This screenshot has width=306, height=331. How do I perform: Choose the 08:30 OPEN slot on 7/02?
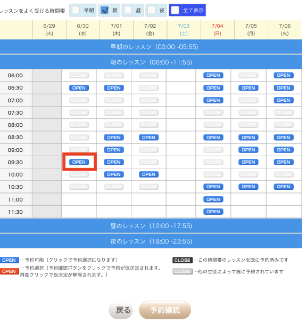pos(149,138)
